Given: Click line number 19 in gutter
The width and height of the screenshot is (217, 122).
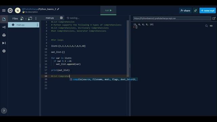Looking at the screenshot, I should coord(46,76).
